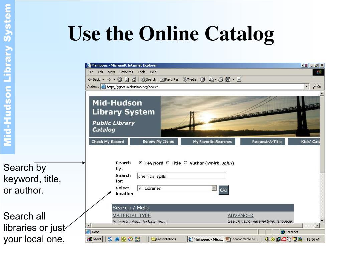Open the All Libraries location dropdown
This screenshot has height=257, width=342.
[177, 188]
